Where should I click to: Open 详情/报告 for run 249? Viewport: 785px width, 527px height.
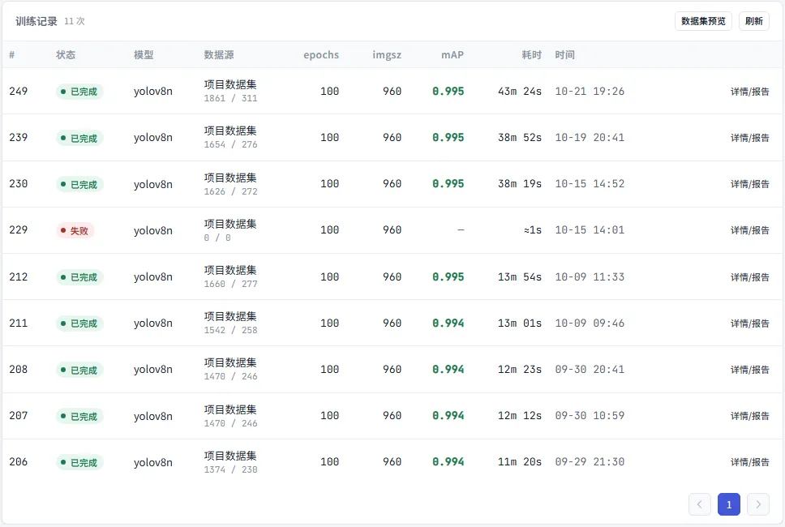pyautogui.click(x=749, y=92)
